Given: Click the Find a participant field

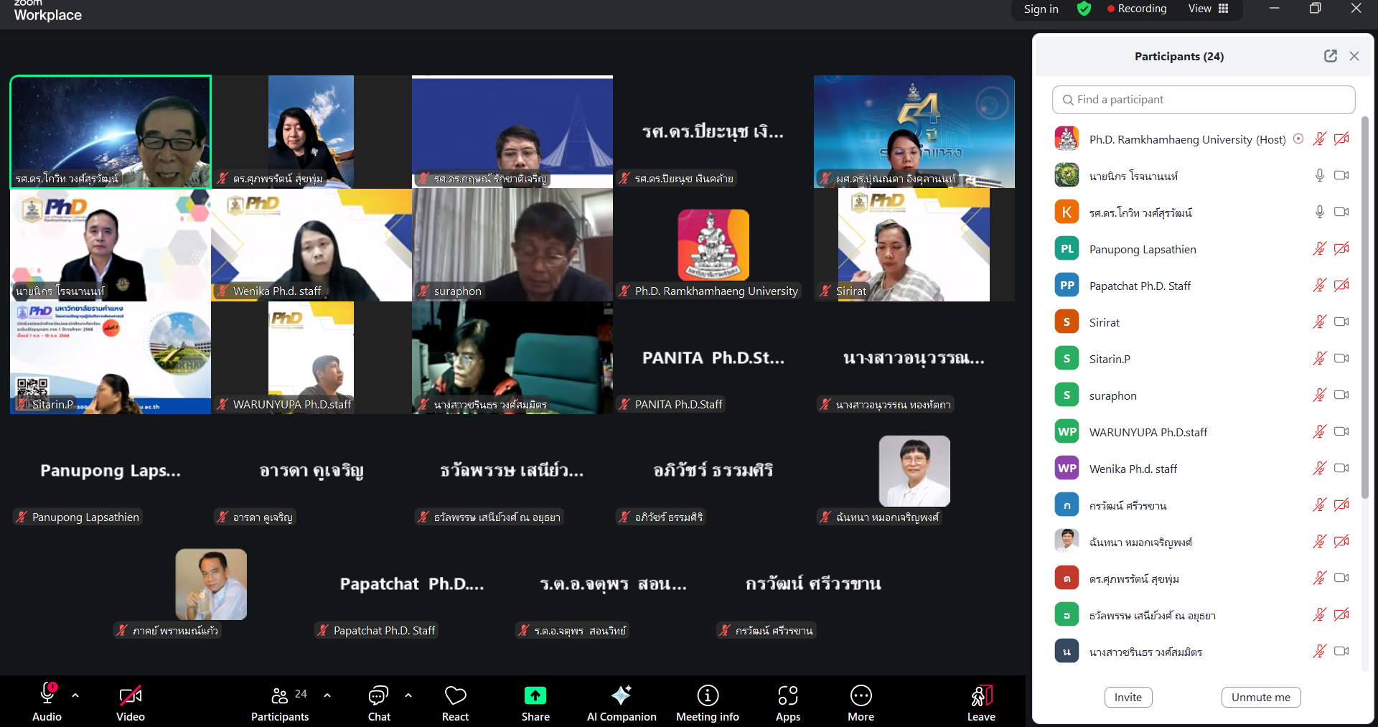Looking at the screenshot, I should point(1204,100).
